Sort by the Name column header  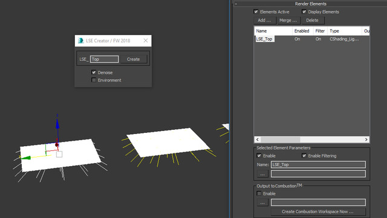click(x=273, y=31)
